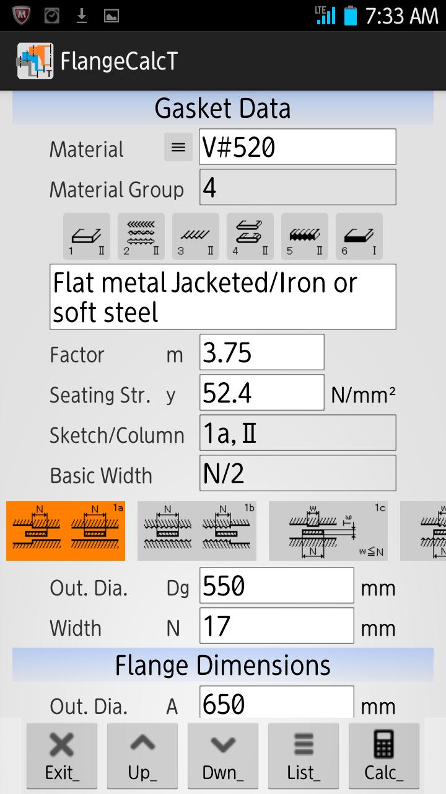Edit gasket Width N field
Screen dimensions: 446x794
(x=277, y=625)
